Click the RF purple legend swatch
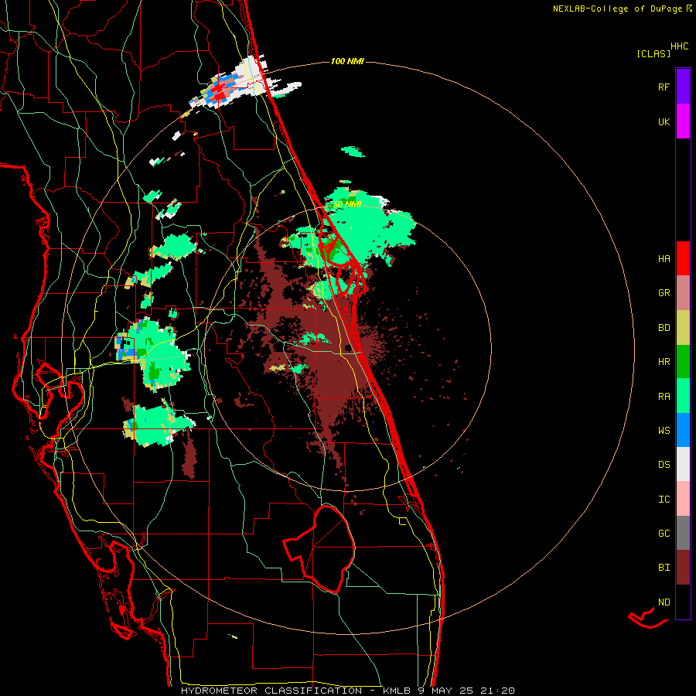Image resolution: width=696 pixels, height=696 pixels. tap(683, 87)
